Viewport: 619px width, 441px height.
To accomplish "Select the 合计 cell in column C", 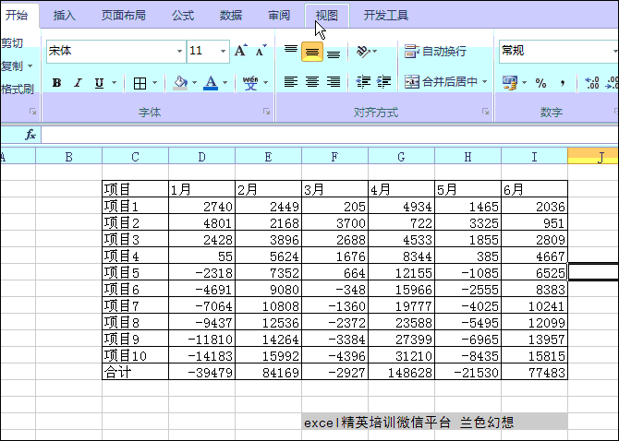I will [135, 372].
